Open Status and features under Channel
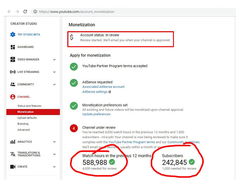236x180 pixels. click(29, 106)
